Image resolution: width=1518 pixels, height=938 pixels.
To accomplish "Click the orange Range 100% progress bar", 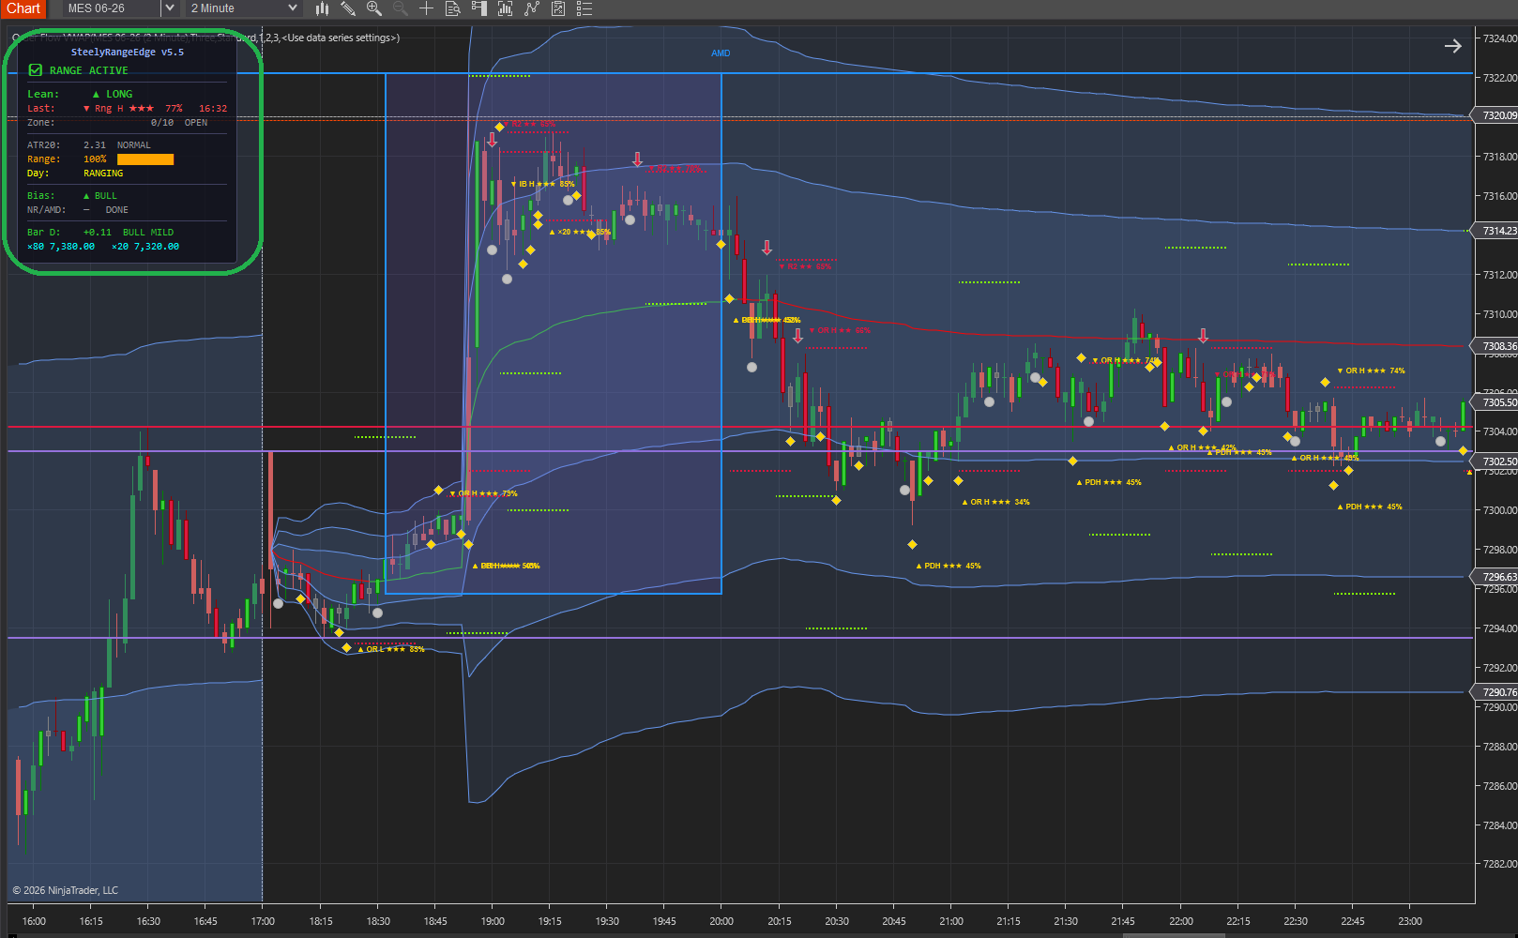I will (145, 159).
